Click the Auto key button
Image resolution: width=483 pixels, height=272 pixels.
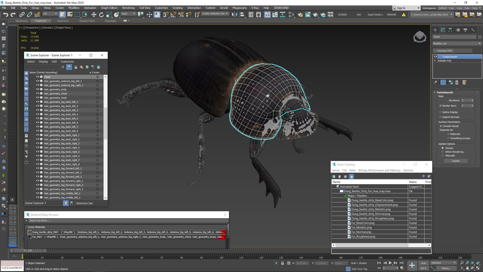click(x=424, y=263)
